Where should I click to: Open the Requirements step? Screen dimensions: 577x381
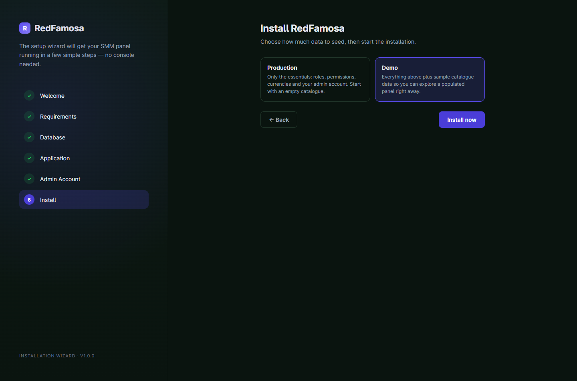84,117
